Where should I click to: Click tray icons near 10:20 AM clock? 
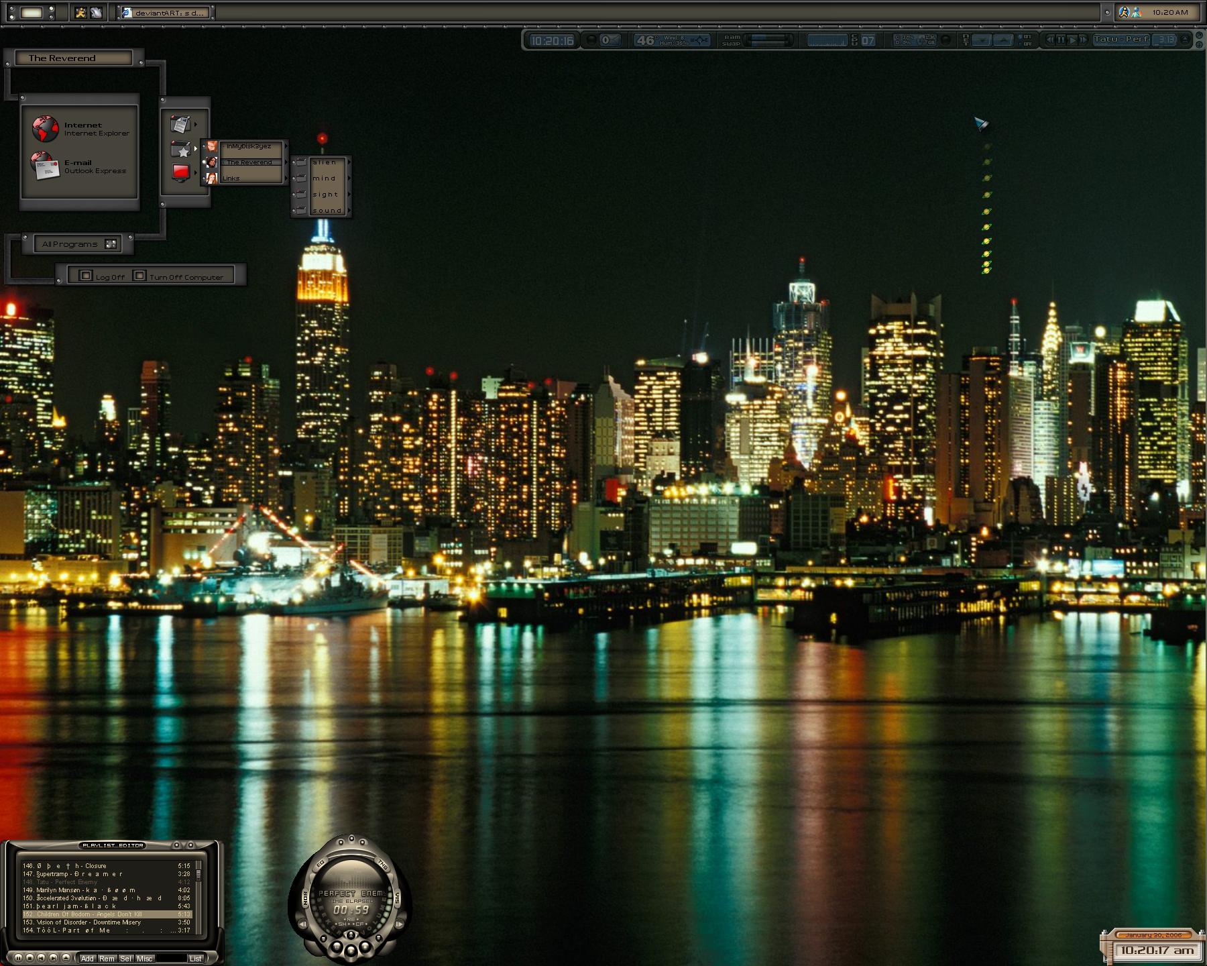(x=1130, y=12)
